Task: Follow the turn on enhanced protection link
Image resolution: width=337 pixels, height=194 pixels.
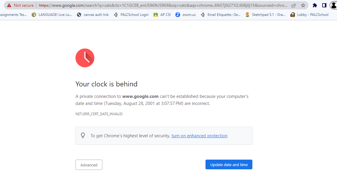Action: click(199, 136)
